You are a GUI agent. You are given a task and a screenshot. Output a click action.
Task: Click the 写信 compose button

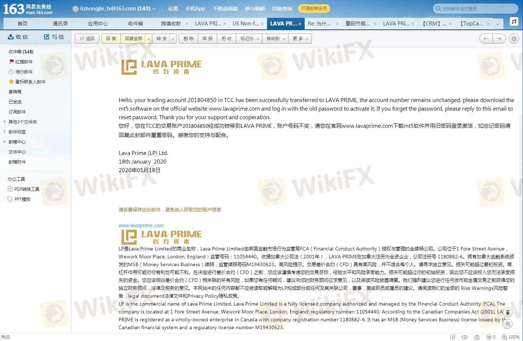pos(54,37)
